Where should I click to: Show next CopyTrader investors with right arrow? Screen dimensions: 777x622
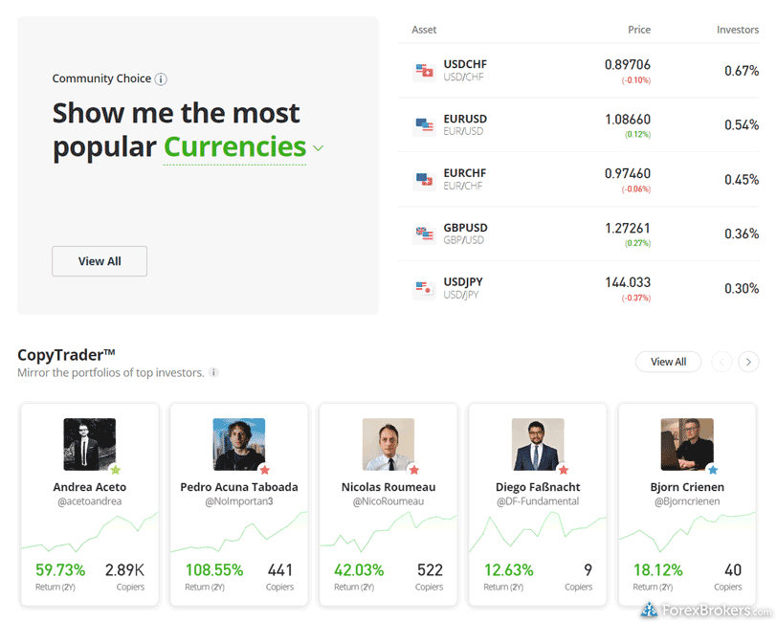(x=749, y=362)
